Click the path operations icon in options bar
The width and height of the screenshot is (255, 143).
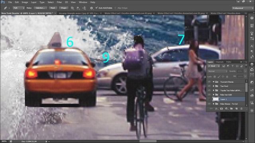click(73, 8)
